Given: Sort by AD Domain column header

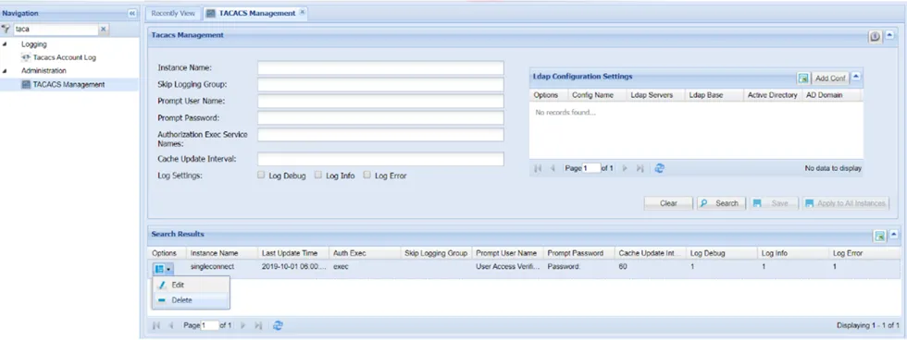Looking at the screenshot, I should (831, 94).
